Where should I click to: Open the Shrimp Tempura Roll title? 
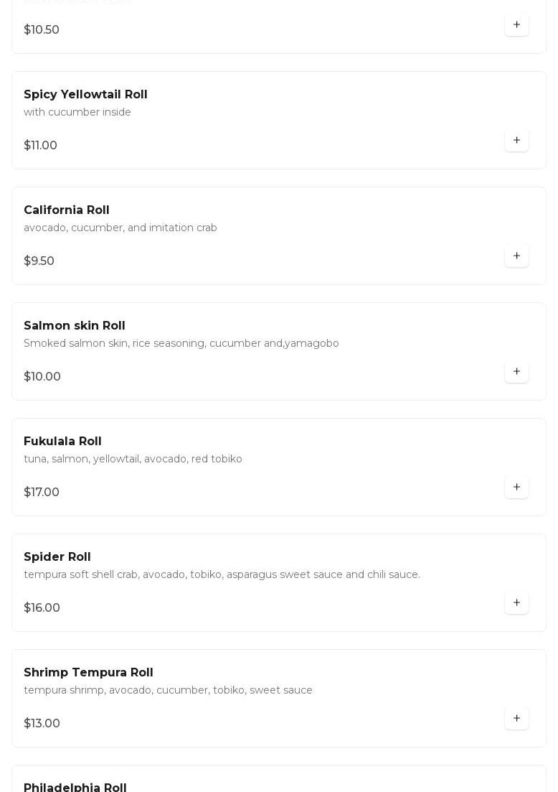(x=88, y=673)
